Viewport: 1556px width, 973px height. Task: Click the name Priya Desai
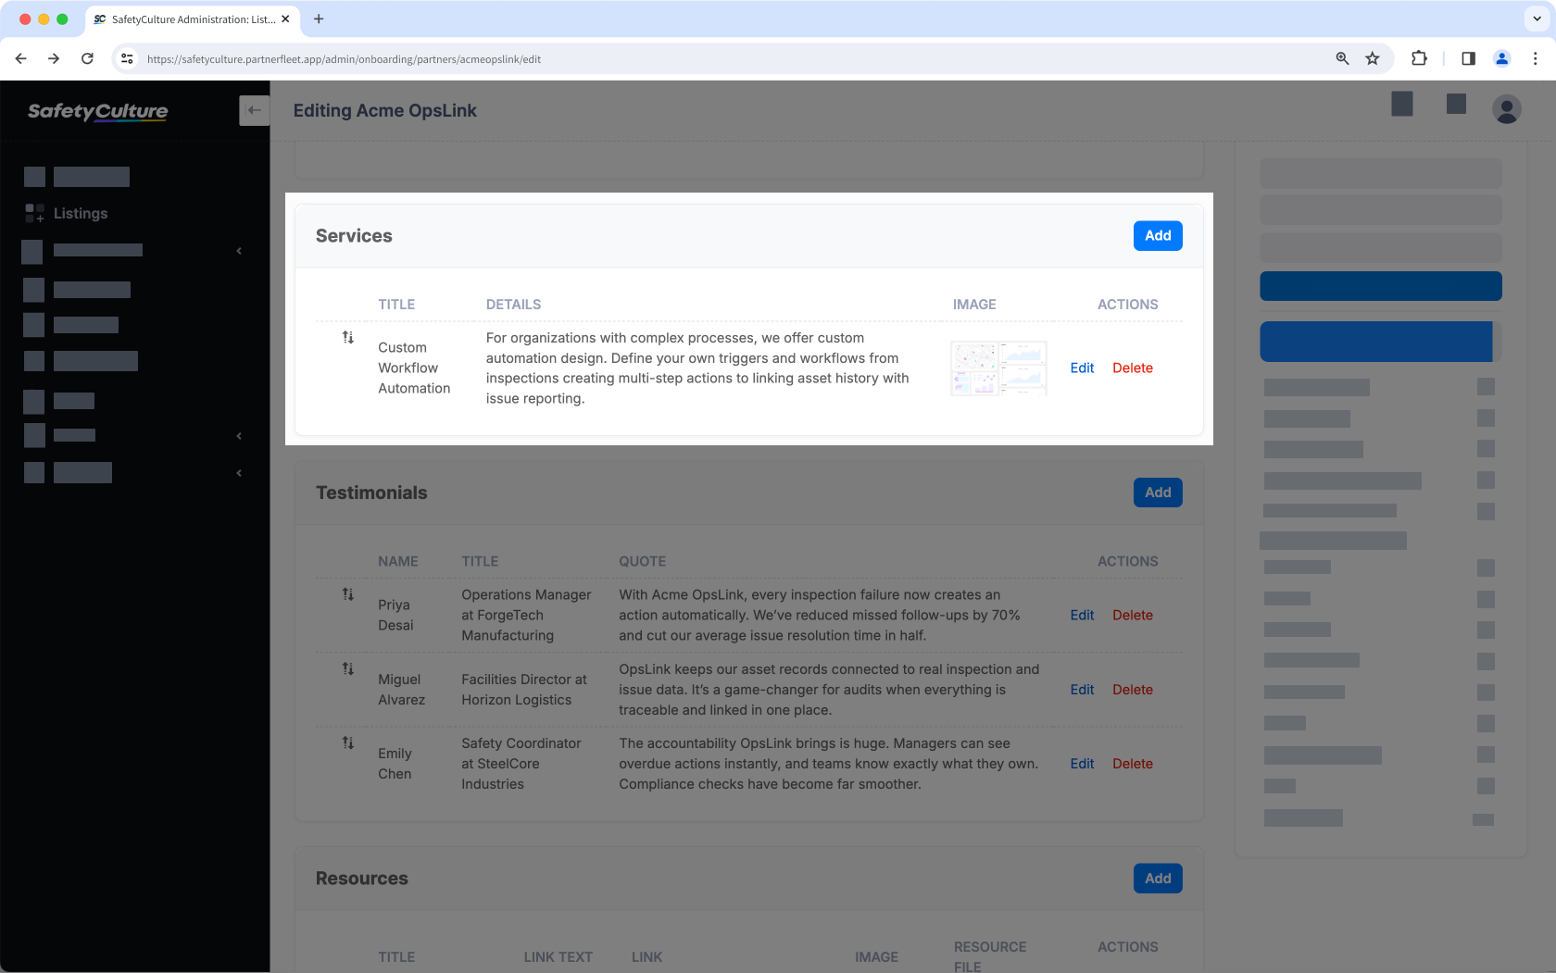click(x=395, y=616)
